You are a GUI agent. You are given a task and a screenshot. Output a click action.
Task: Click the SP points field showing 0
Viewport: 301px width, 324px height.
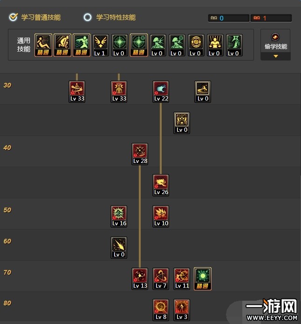coord(229,18)
